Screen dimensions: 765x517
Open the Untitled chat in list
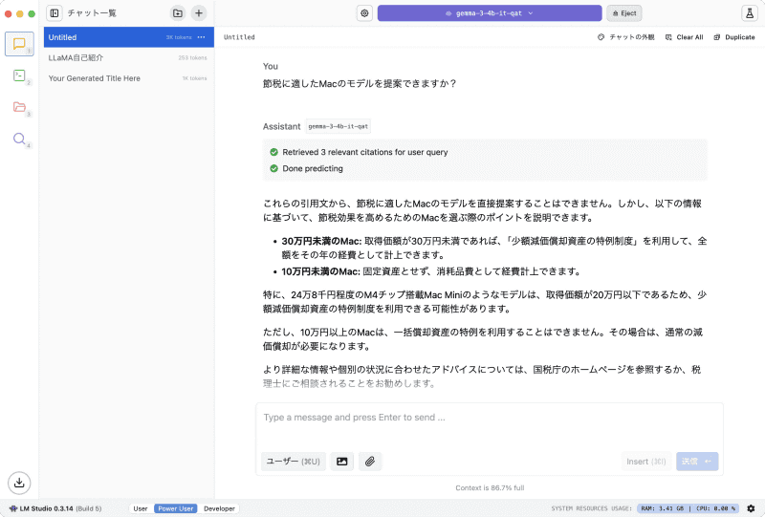point(129,37)
